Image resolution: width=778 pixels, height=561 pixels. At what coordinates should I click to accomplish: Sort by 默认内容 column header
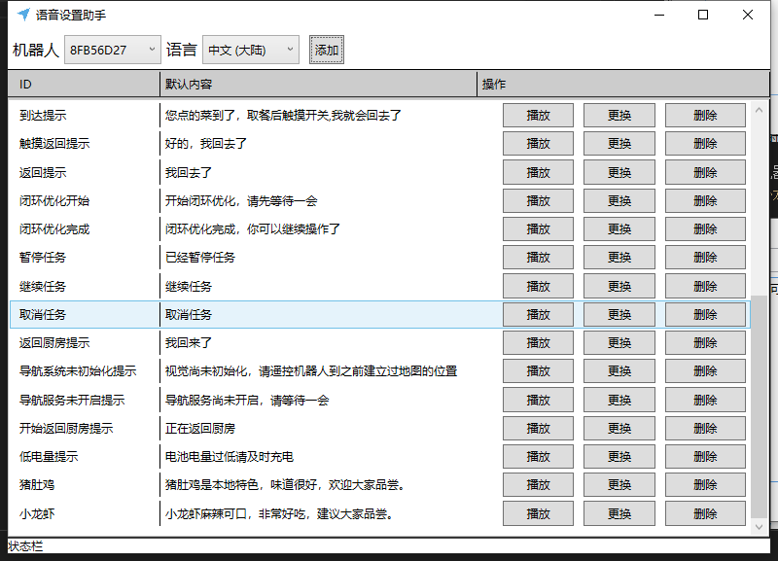[x=318, y=85]
